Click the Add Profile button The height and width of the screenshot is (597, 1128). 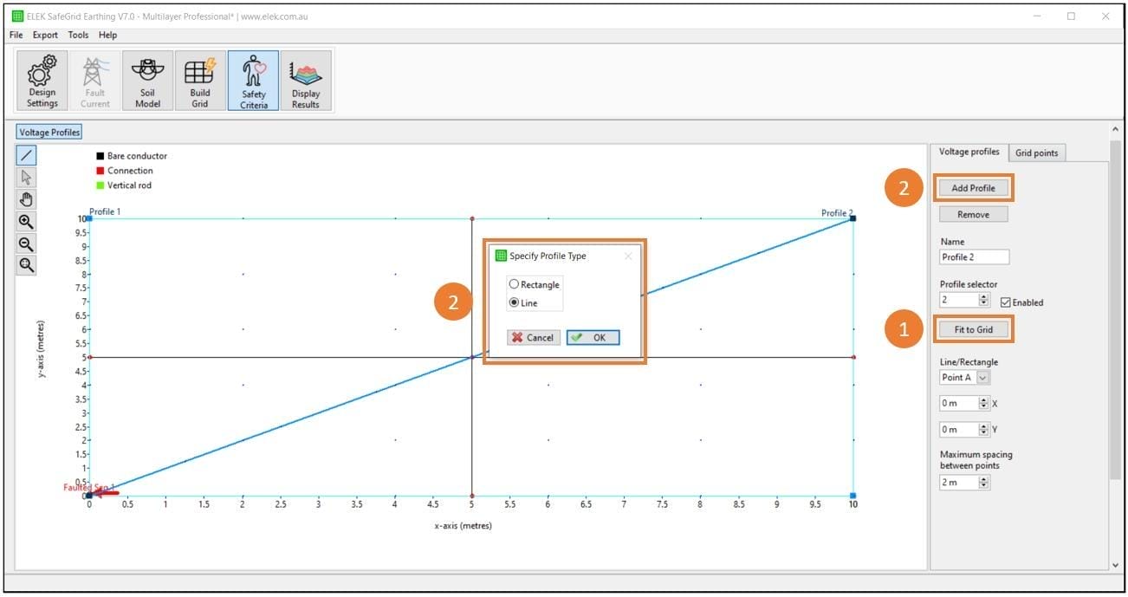click(x=973, y=187)
